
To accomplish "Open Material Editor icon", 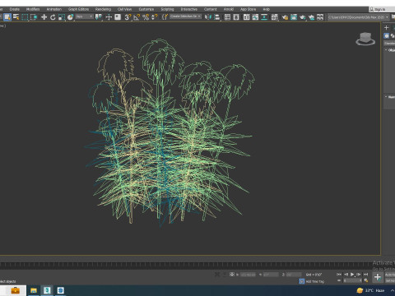I will pos(274,17).
